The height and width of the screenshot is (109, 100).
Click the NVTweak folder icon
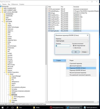pos(10,95)
